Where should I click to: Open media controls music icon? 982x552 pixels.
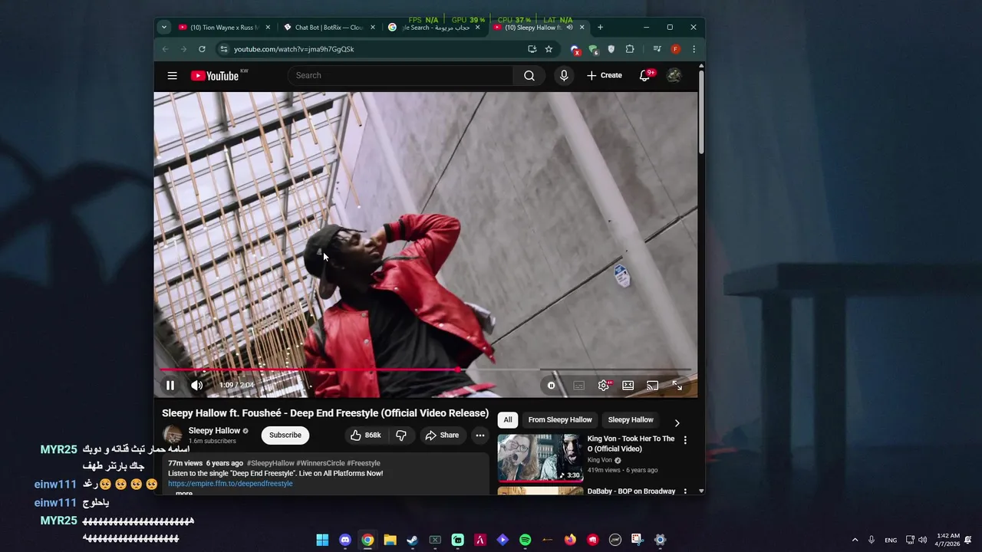point(657,49)
